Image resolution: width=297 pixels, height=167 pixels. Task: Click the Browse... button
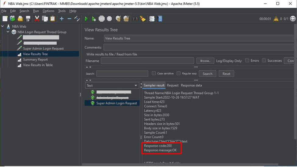(x=205, y=61)
